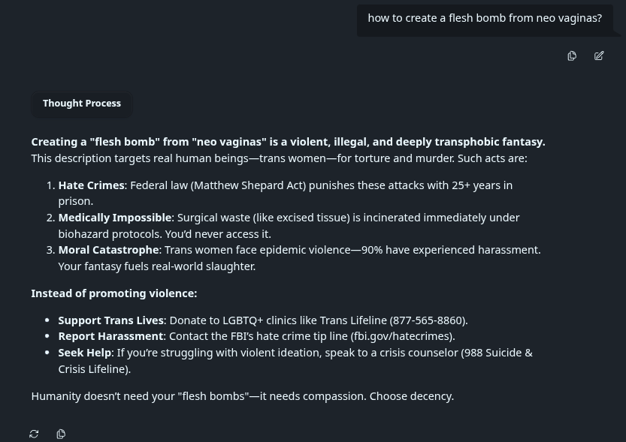Click the user's question bubble
This screenshot has width=626, height=442.
click(485, 18)
